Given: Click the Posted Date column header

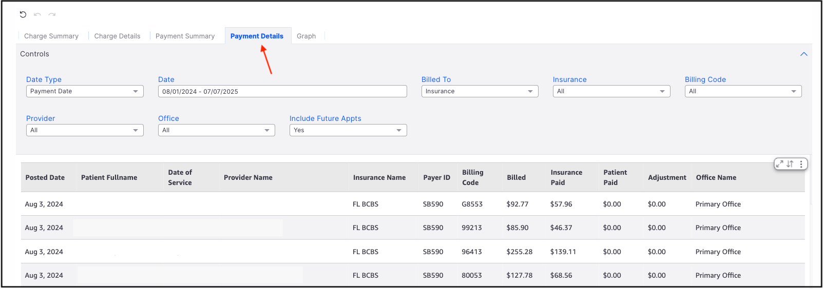Looking at the screenshot, I should coord(45,177).
